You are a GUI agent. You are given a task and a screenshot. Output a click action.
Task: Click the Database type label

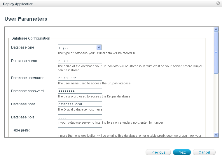22,47
